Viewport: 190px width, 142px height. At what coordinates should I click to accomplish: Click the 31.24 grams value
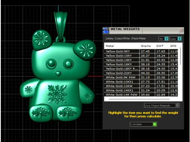(x=145, y=90)
